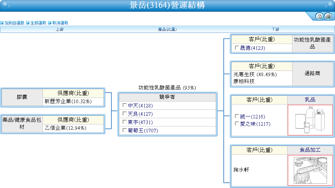Image resolution: width=335 pixels, height=188 pixels.
Task: Check the box for 中天(4128)
Action: [125, 105]
